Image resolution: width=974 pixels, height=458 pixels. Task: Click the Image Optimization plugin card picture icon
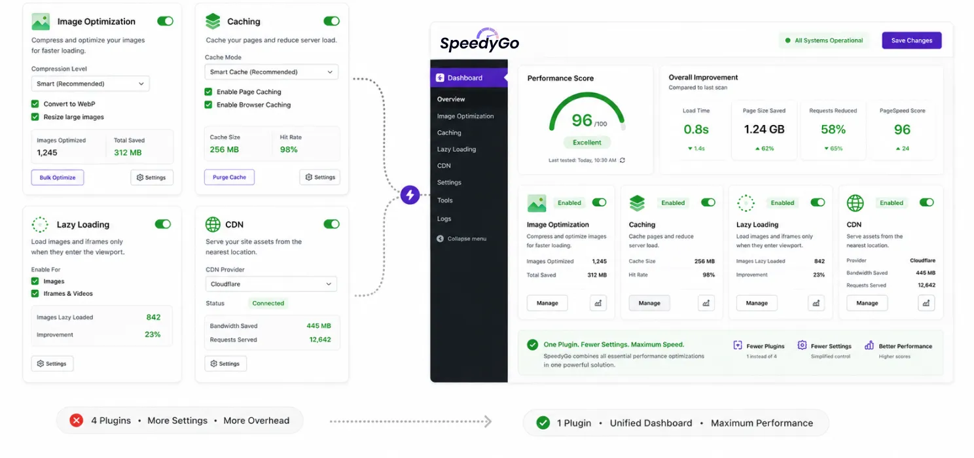(41, 22)
